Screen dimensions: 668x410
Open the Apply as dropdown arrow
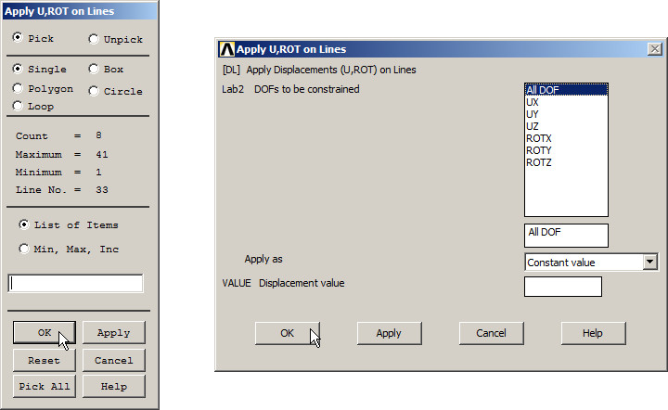click(x=649, y=263)
